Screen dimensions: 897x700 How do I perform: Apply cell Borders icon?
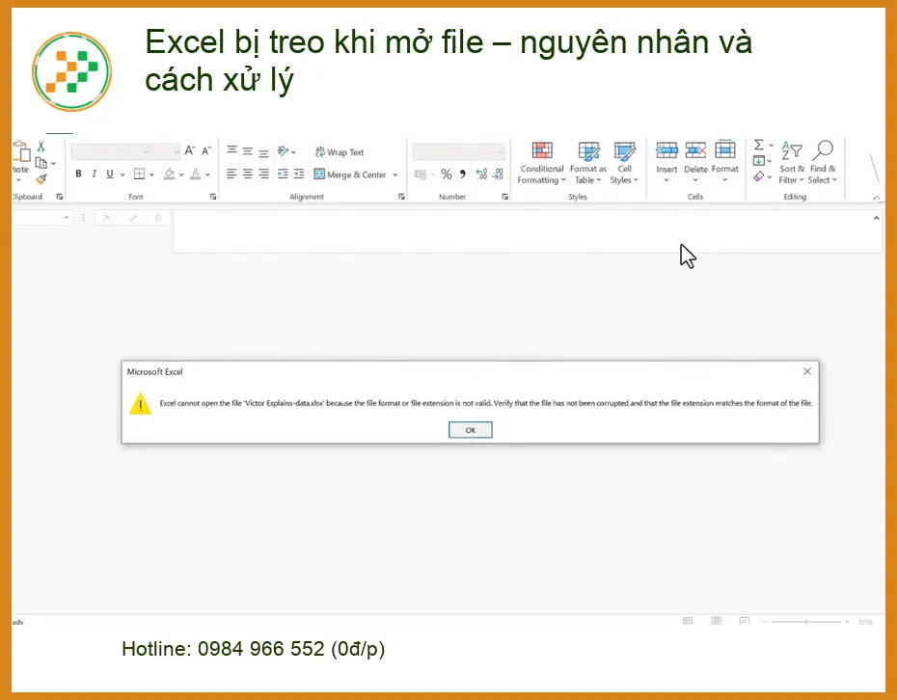139,174
